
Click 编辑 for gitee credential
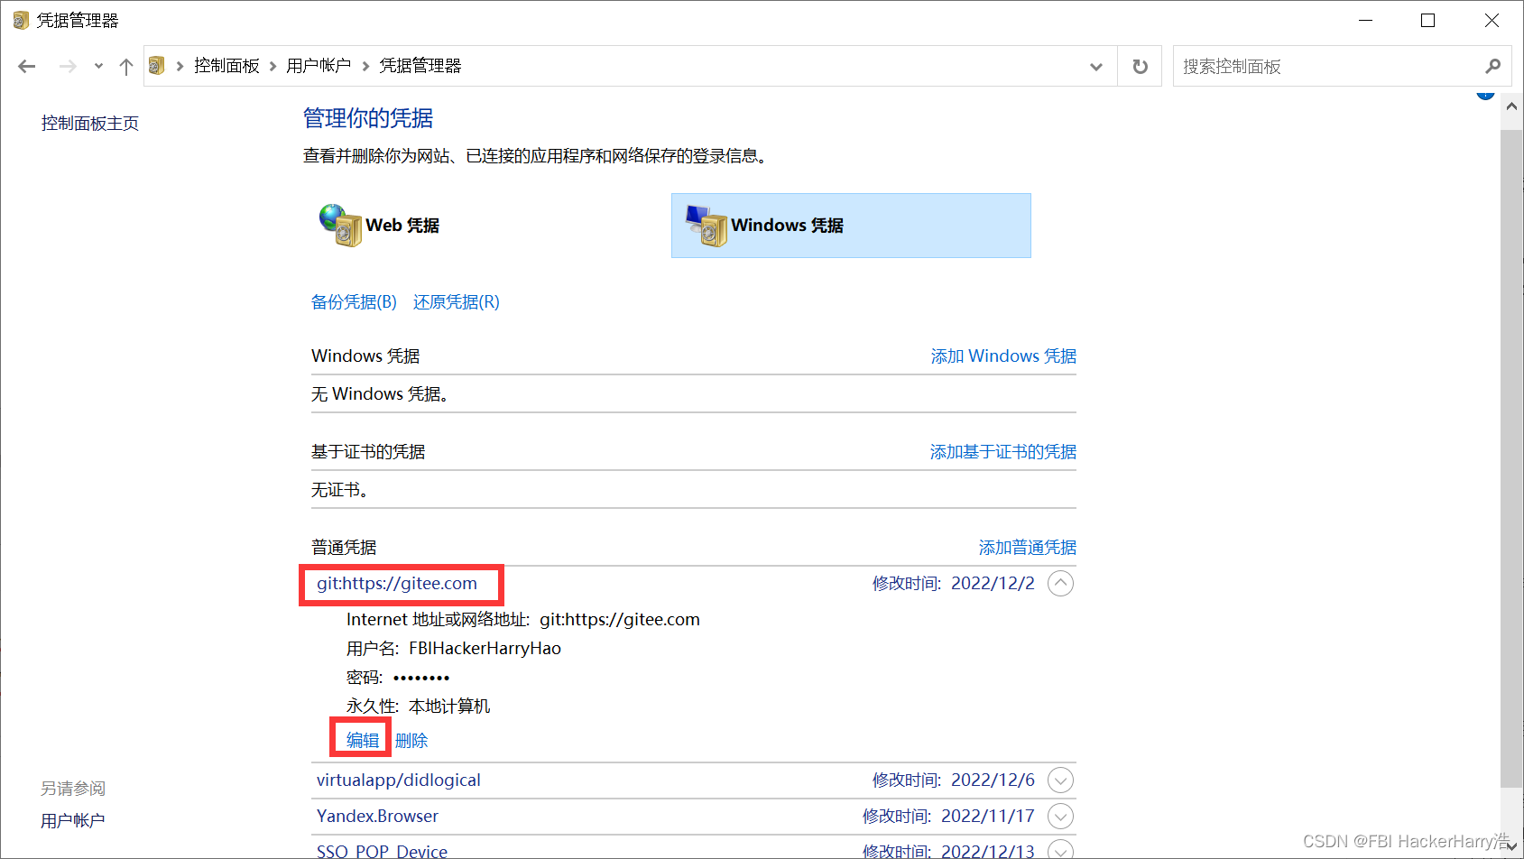click(x=363, y=740)
